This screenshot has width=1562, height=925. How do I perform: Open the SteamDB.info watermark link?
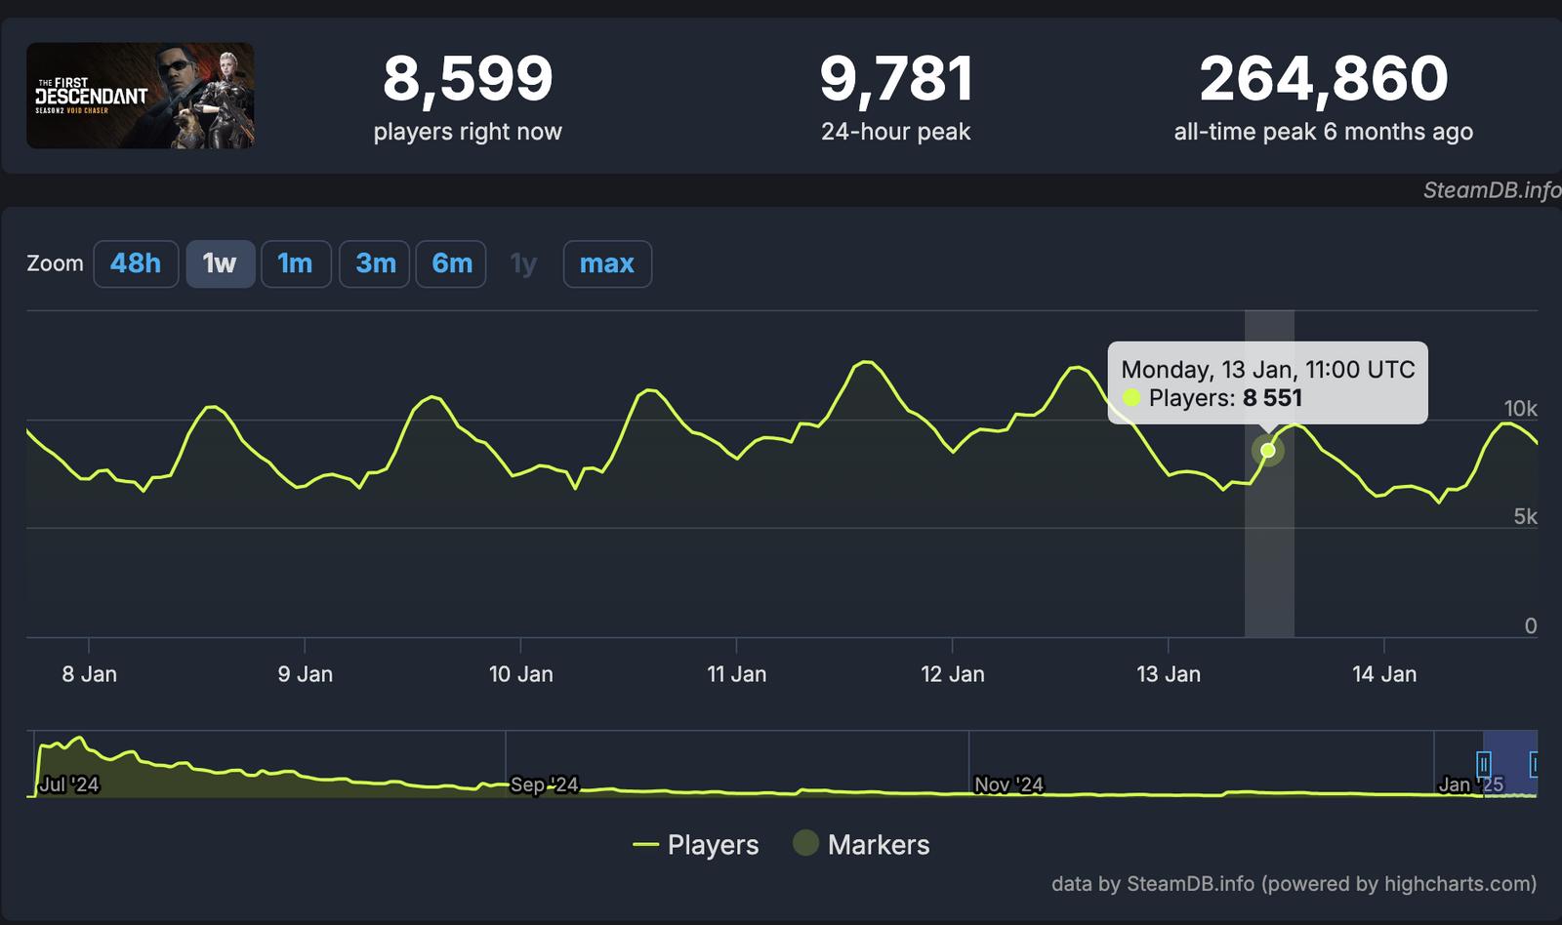[1490, 190]
